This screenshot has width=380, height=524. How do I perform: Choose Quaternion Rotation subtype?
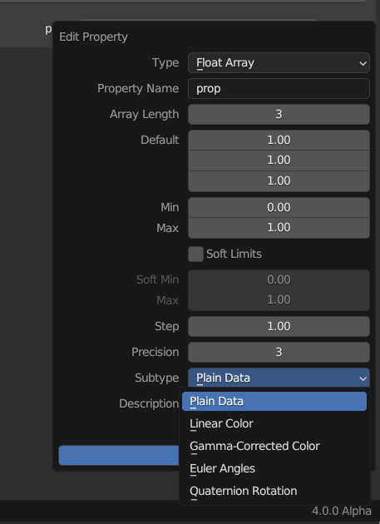(274, 491)
